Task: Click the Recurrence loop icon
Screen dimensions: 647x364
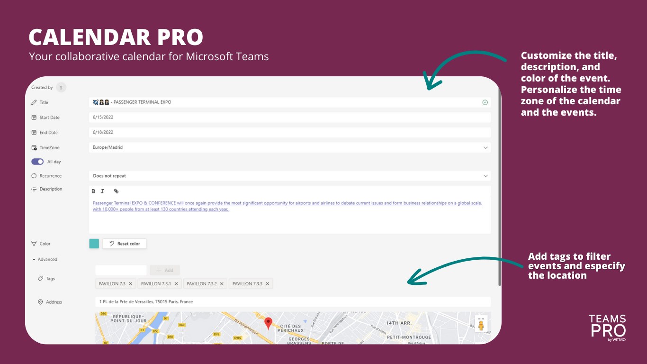Action: click(x=34, y=176)
